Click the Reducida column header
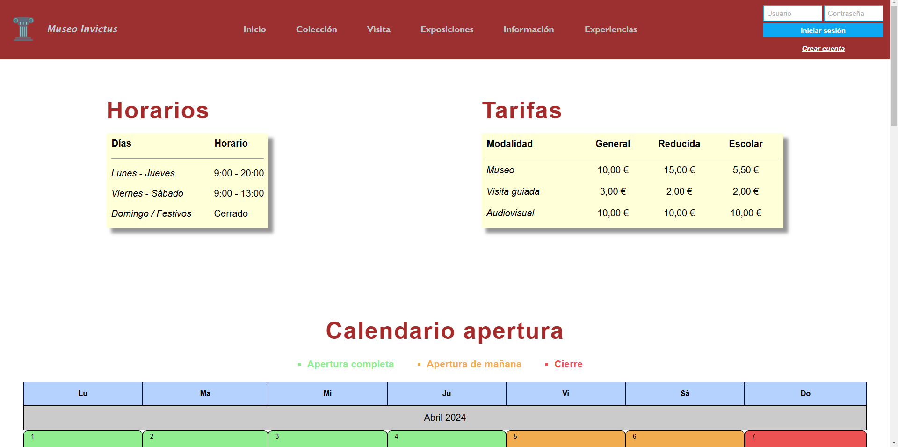 679,144
